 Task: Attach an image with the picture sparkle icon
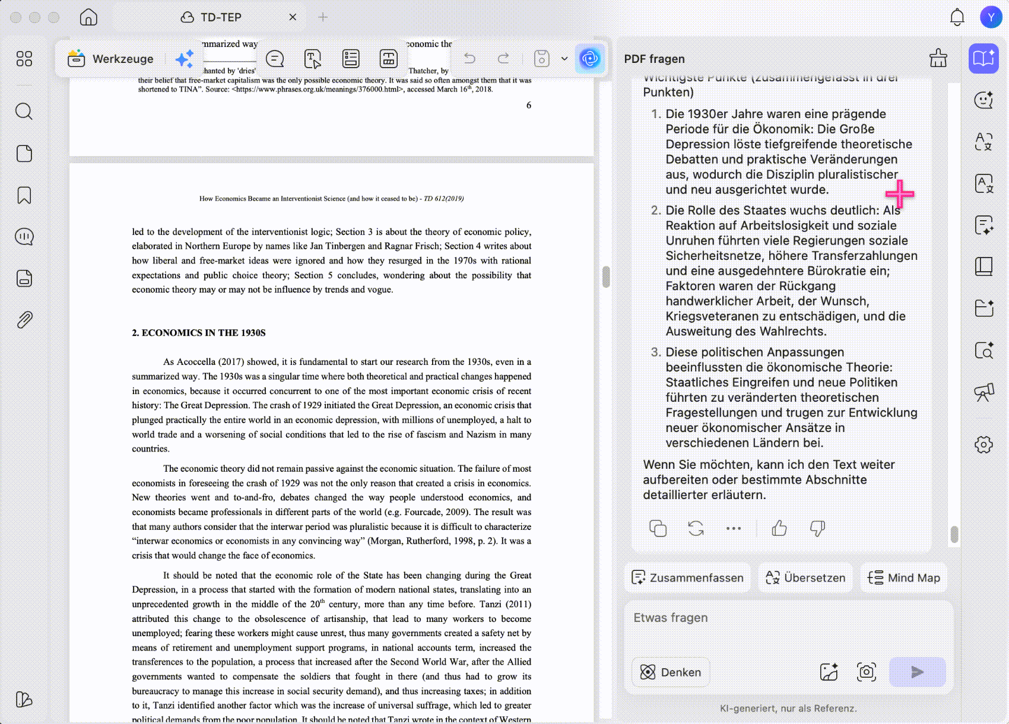829,672
